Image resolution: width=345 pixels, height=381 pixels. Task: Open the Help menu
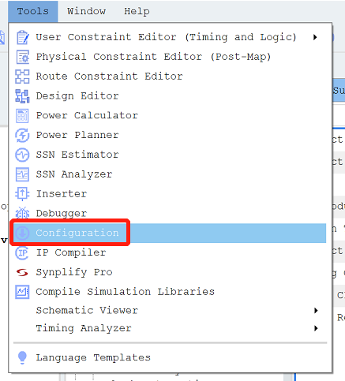click(x=137, y=11)
